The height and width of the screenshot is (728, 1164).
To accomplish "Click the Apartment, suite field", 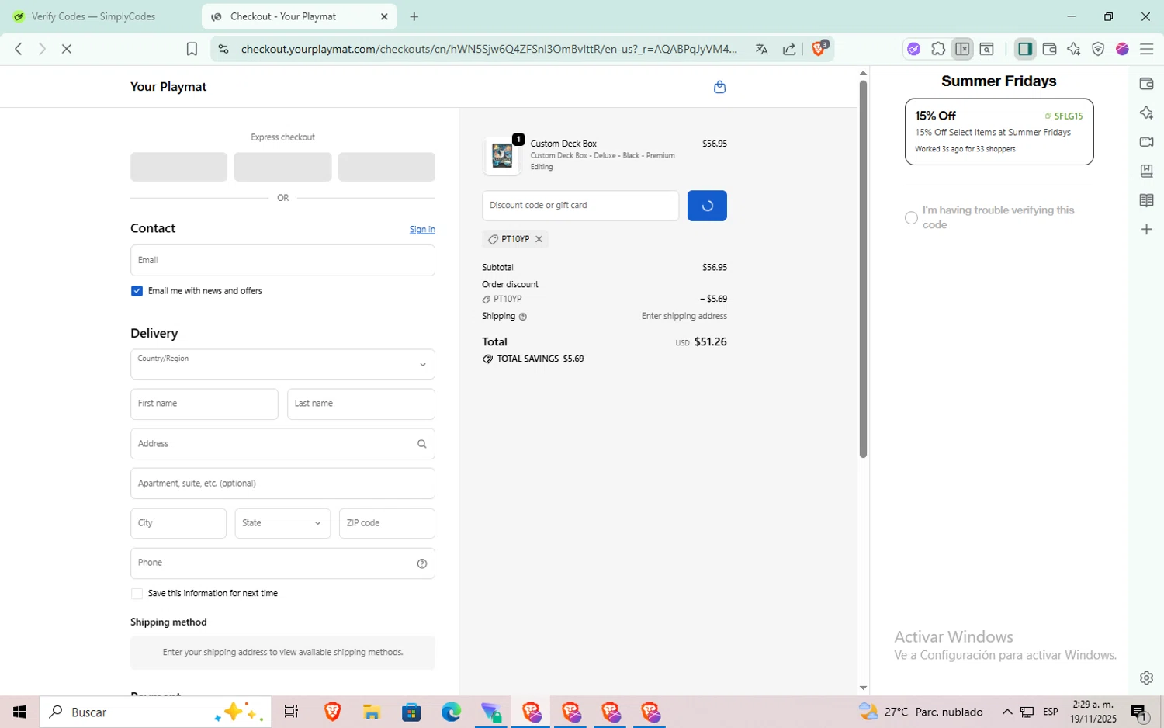I will [282, 484].
